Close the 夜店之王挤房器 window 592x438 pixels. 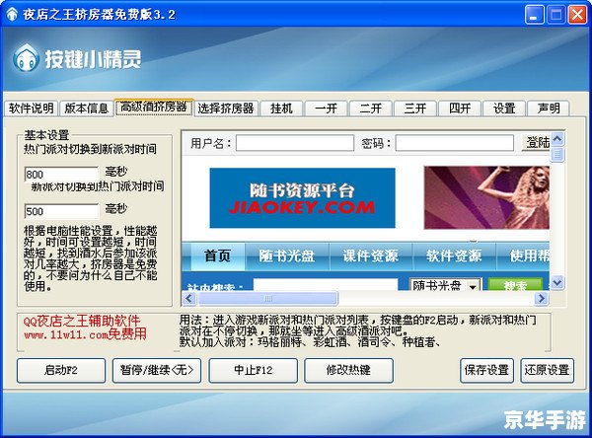577,15
